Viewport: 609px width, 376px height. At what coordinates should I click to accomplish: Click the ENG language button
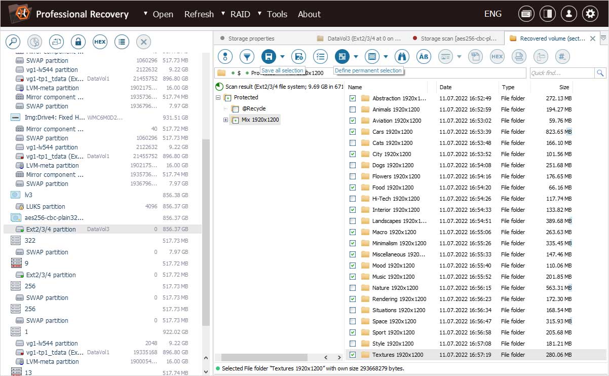[492, 14]
